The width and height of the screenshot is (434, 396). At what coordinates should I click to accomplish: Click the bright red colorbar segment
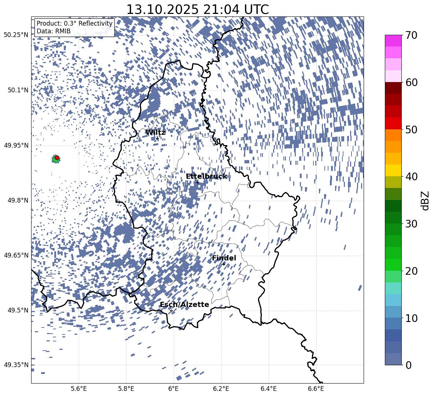click(393, 123)
